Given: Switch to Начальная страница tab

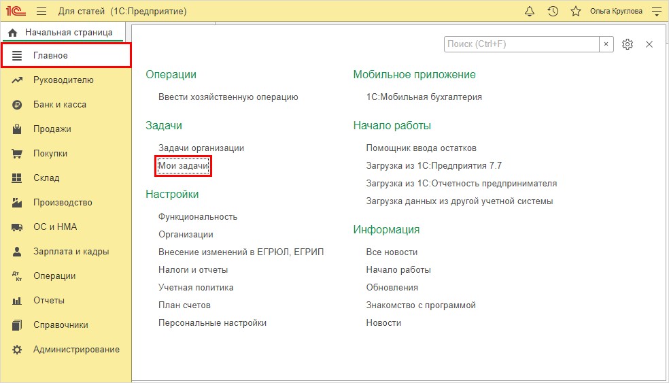Looking at the screenshot, I should [x=63, y=33].
